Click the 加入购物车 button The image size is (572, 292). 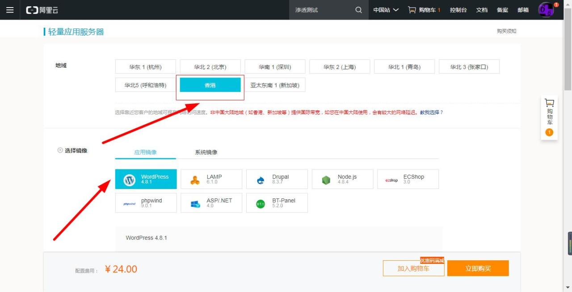coord(413,268)
